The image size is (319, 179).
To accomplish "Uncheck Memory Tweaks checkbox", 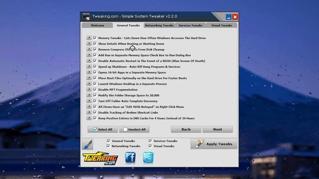I will point(95,38).
